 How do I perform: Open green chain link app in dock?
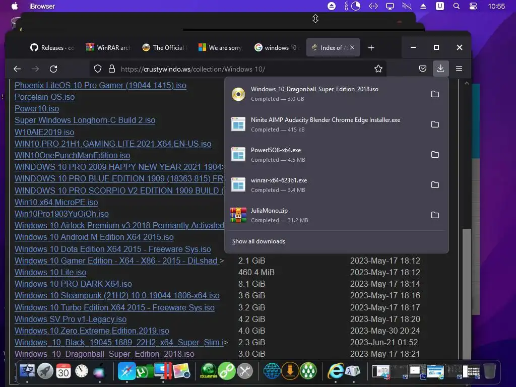227,371
